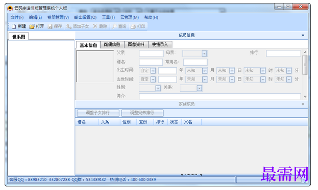Image resolution: width=318 pixels, height=190 pixels.
Task: Open the 关系 dropdown
Action: 200,88
